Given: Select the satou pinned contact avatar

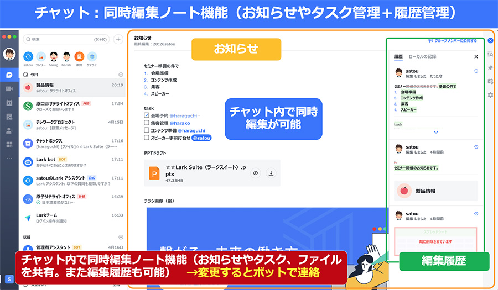Looking at the screenshot, I should pos(28,57).
